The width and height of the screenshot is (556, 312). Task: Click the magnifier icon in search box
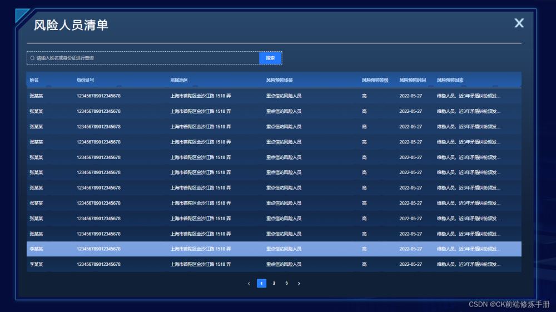(x=33, y=58)
